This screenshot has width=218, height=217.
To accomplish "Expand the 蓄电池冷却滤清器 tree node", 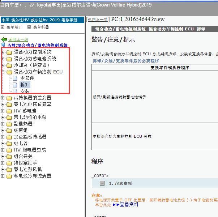I will [x=3, y=176].
